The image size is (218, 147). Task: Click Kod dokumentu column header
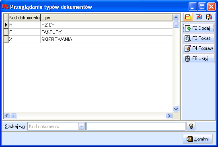(x=24, y=18)
